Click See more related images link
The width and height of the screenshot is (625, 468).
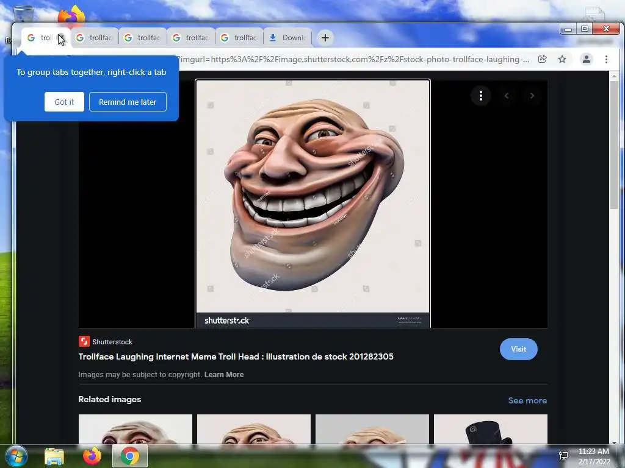[x=527, y=401]
